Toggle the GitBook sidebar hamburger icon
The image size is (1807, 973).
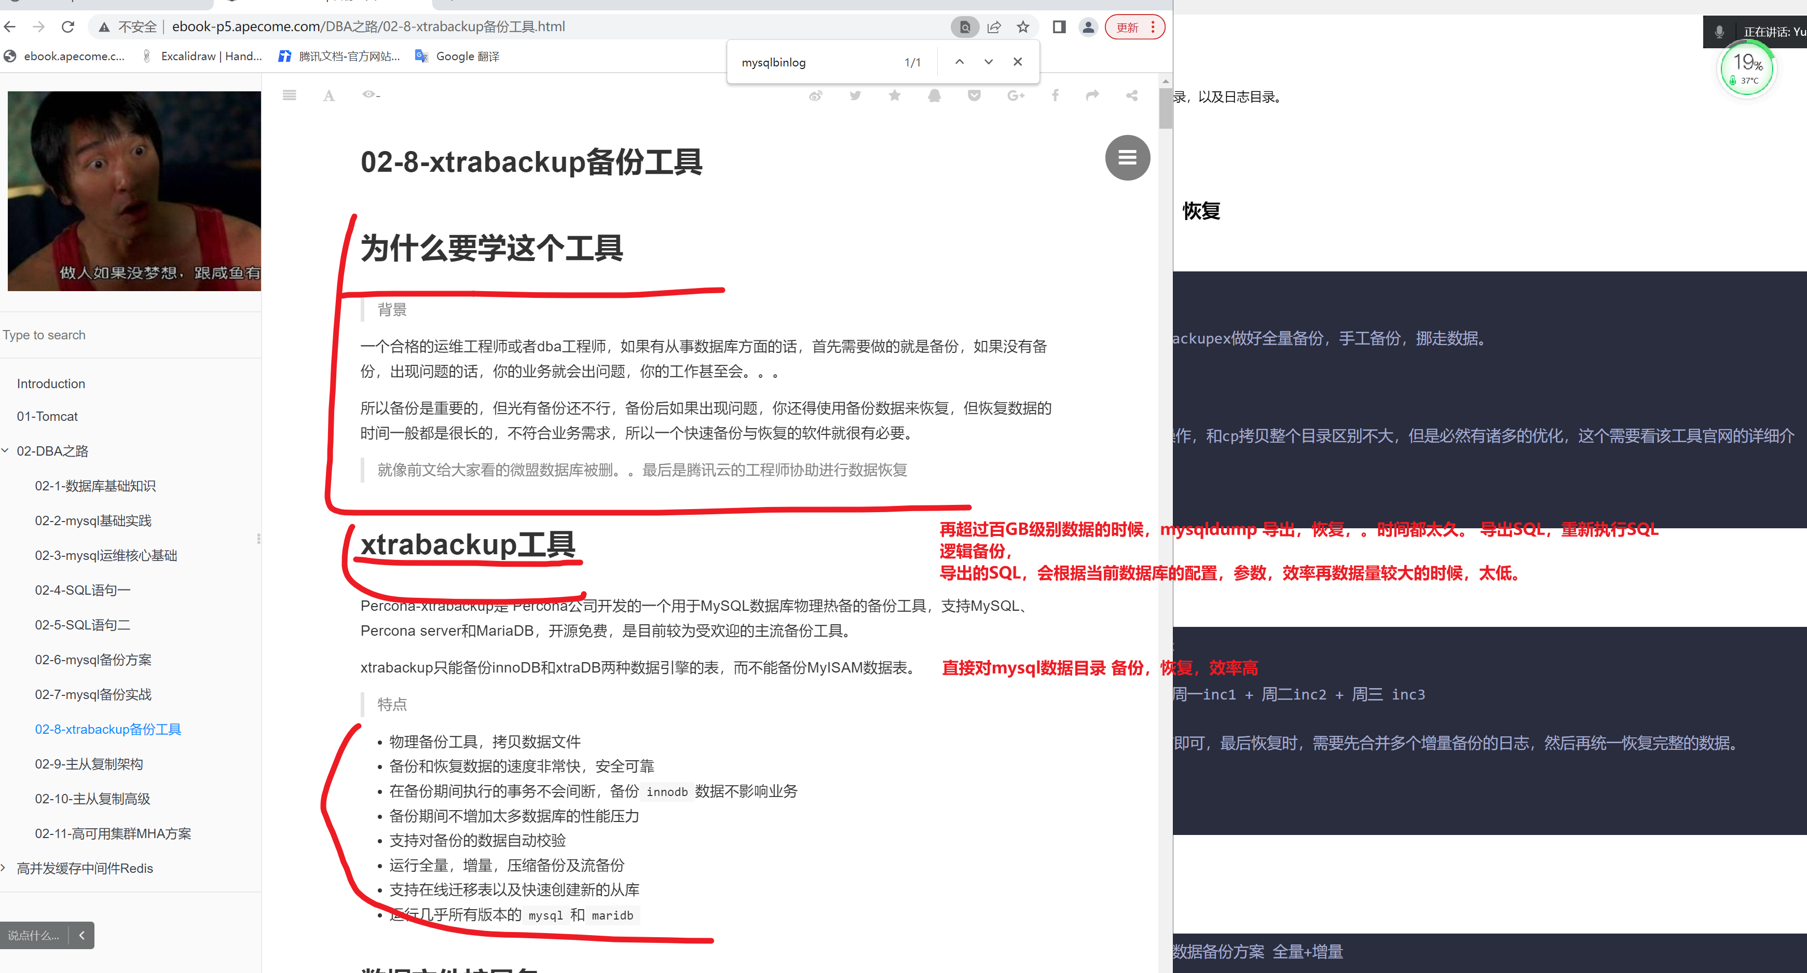coord(289,95)
